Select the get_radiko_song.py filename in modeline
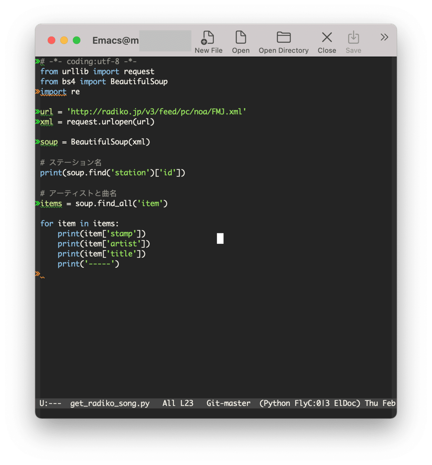This screenshot has width=432, height=465. (110, 403)
